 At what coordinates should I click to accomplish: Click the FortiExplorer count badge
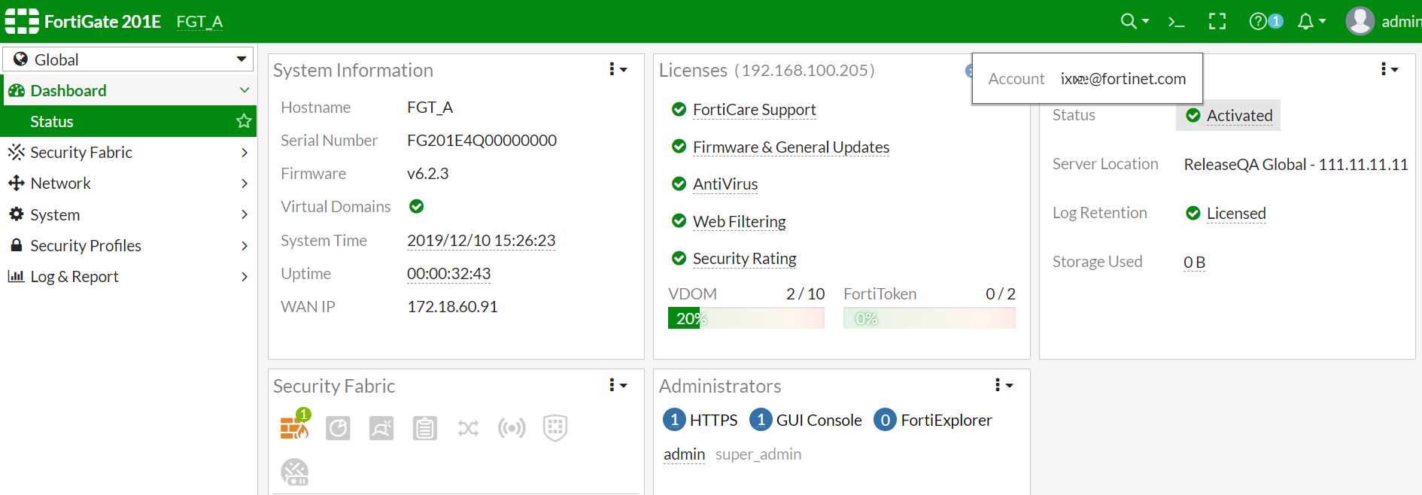[885, 420]
